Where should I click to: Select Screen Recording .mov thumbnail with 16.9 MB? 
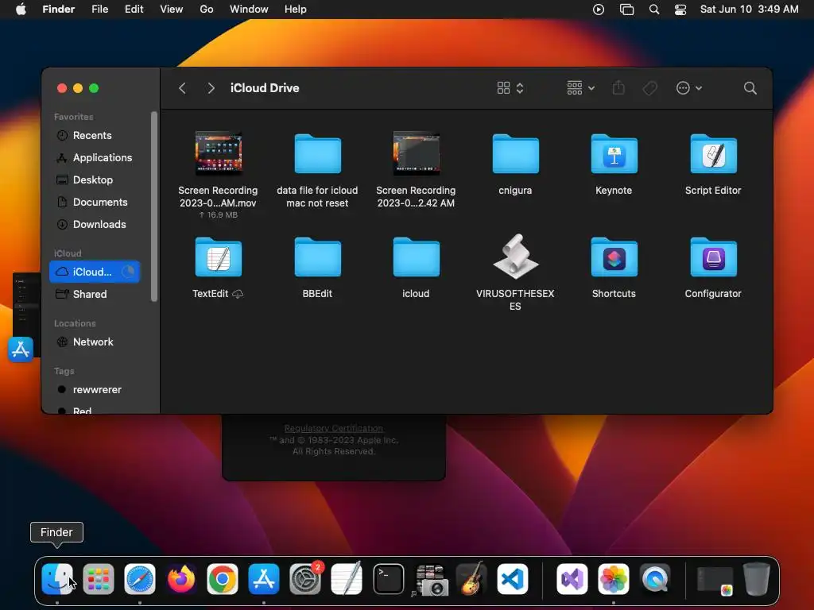coord(219,153)
